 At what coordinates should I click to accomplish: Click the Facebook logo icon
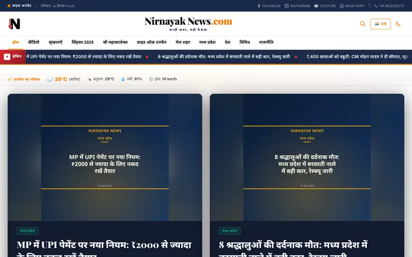259,6
